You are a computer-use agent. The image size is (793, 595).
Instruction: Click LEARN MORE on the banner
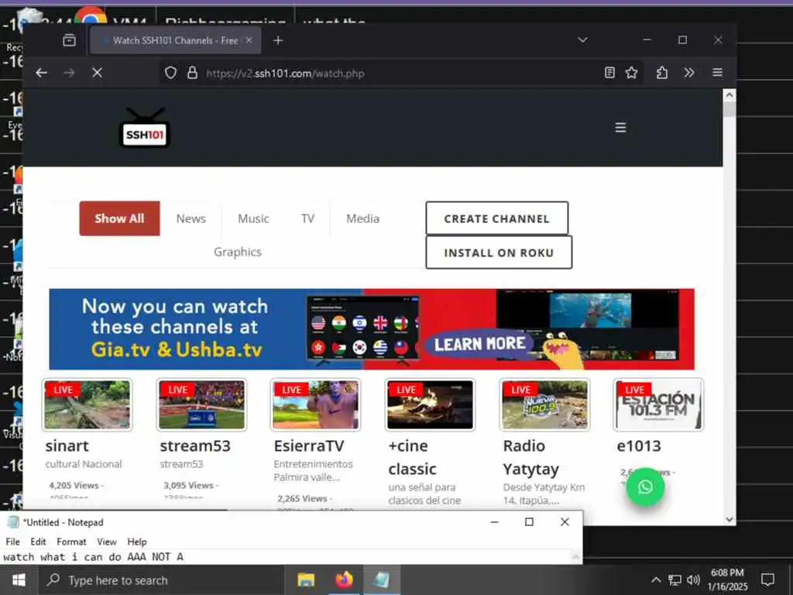pos(479,344)
